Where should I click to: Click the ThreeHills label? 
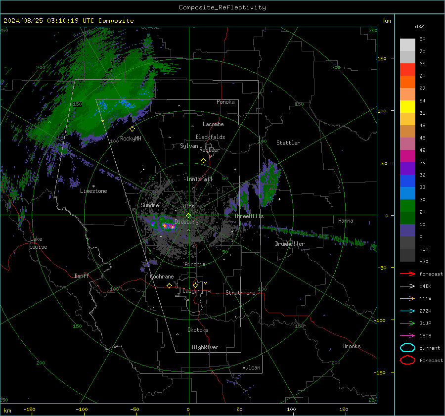click(x=249, y=216)
